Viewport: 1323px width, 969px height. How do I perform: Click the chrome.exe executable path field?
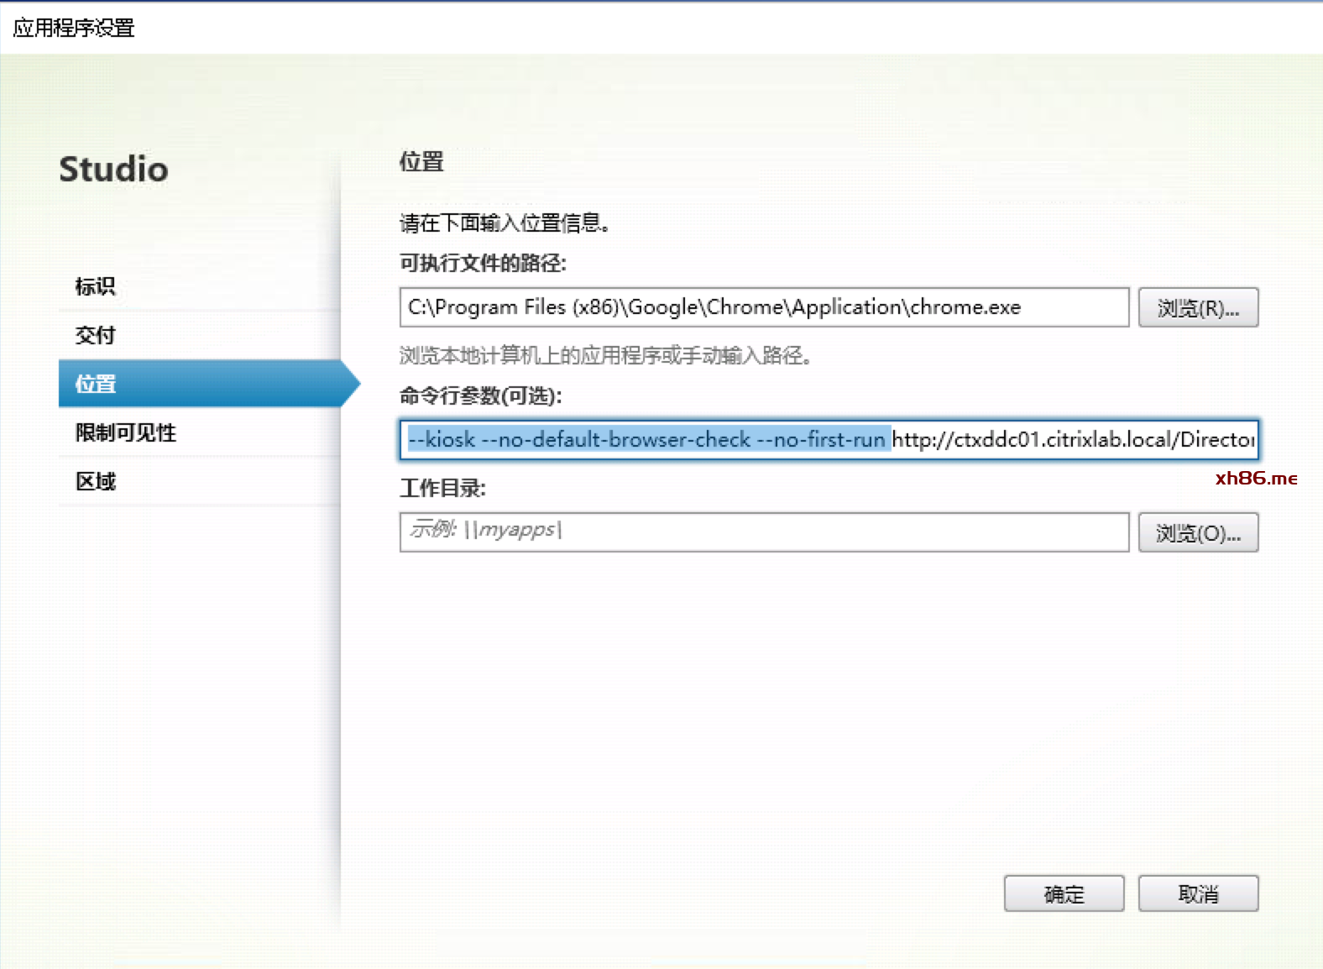[x=764, y=307]
